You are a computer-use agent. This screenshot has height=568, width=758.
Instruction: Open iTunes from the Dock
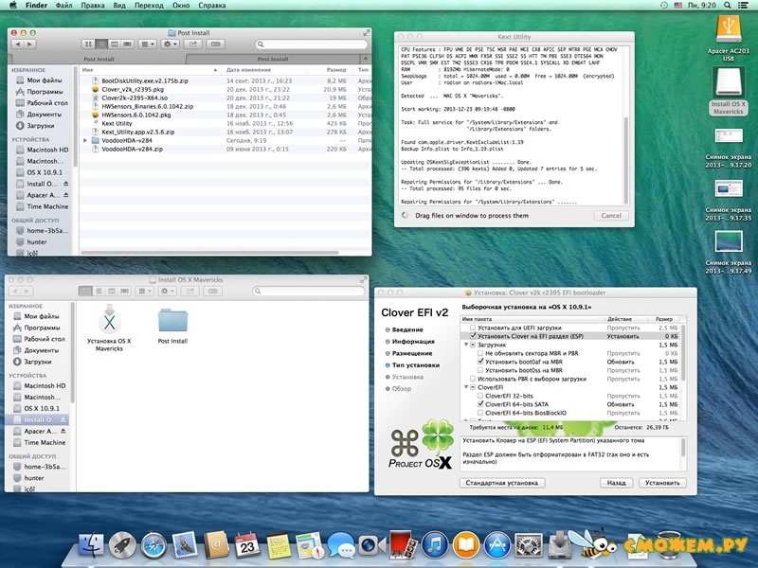[435, 545]
